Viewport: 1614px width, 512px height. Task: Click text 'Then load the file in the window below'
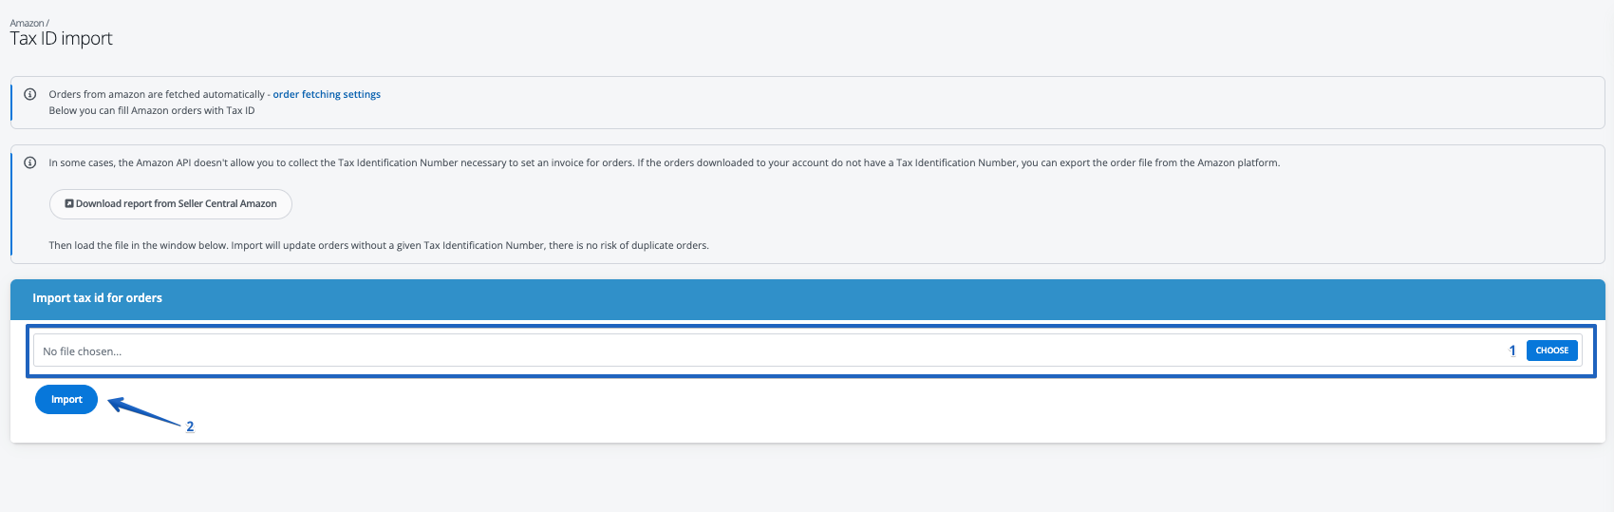139,245
